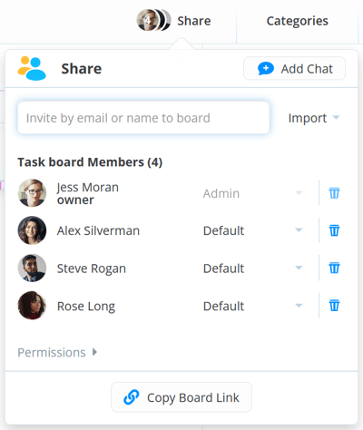
Task: Click the Copy Board Link button
Action: [181, 397]
